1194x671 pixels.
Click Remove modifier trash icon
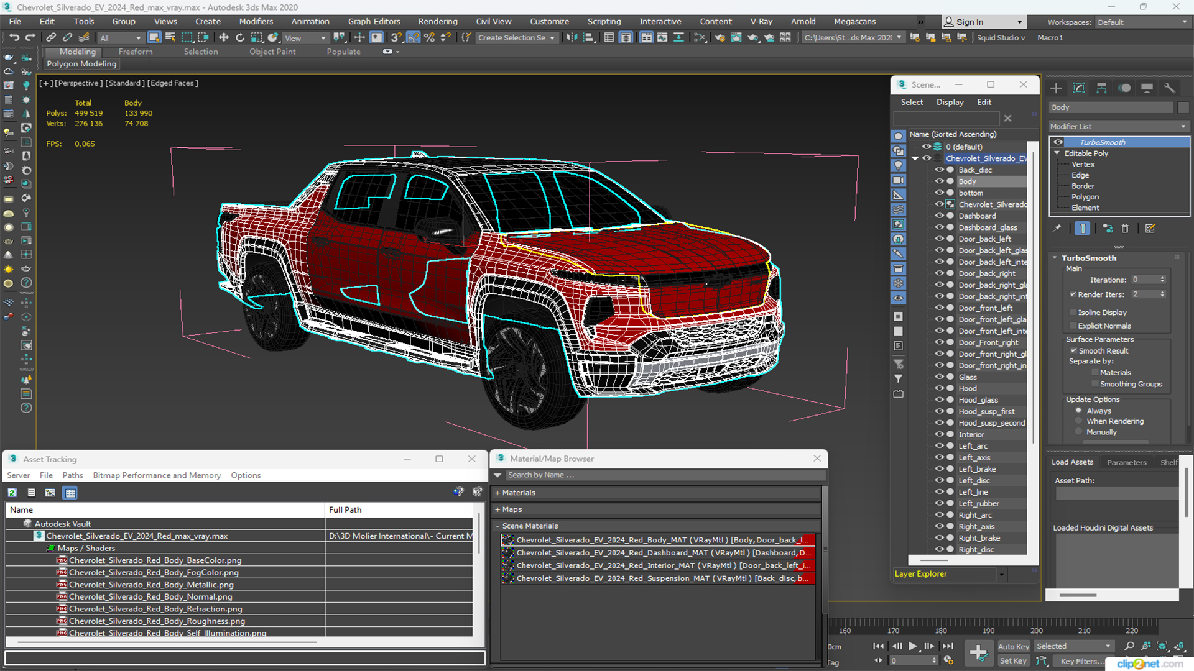[1125, 229]
